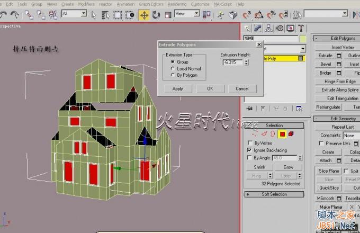Click the Undo arrow icon

(3, 15)
